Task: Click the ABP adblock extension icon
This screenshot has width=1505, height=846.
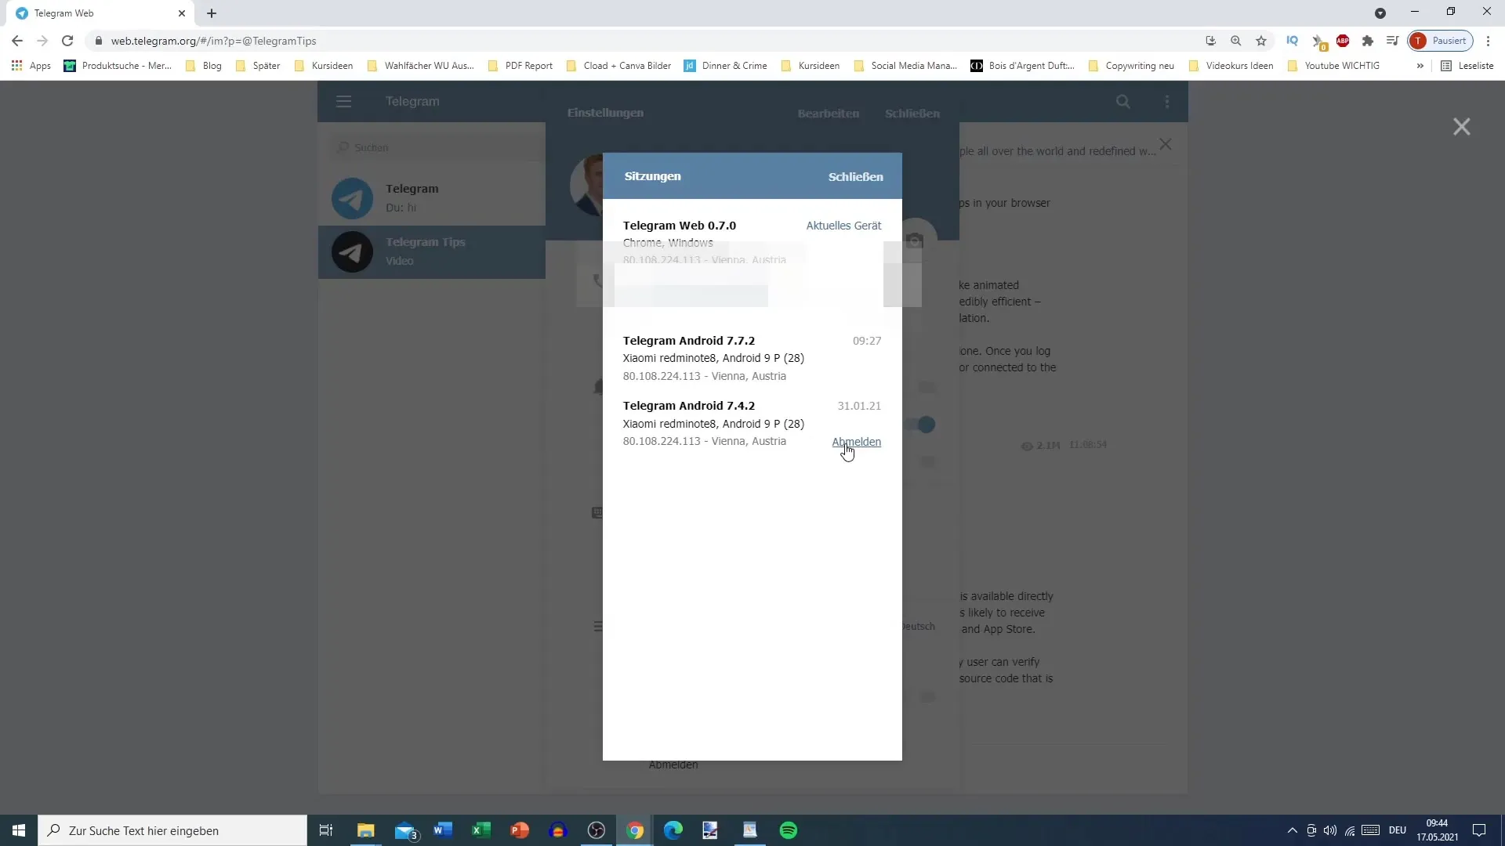Action: (x=1343, y=41)
